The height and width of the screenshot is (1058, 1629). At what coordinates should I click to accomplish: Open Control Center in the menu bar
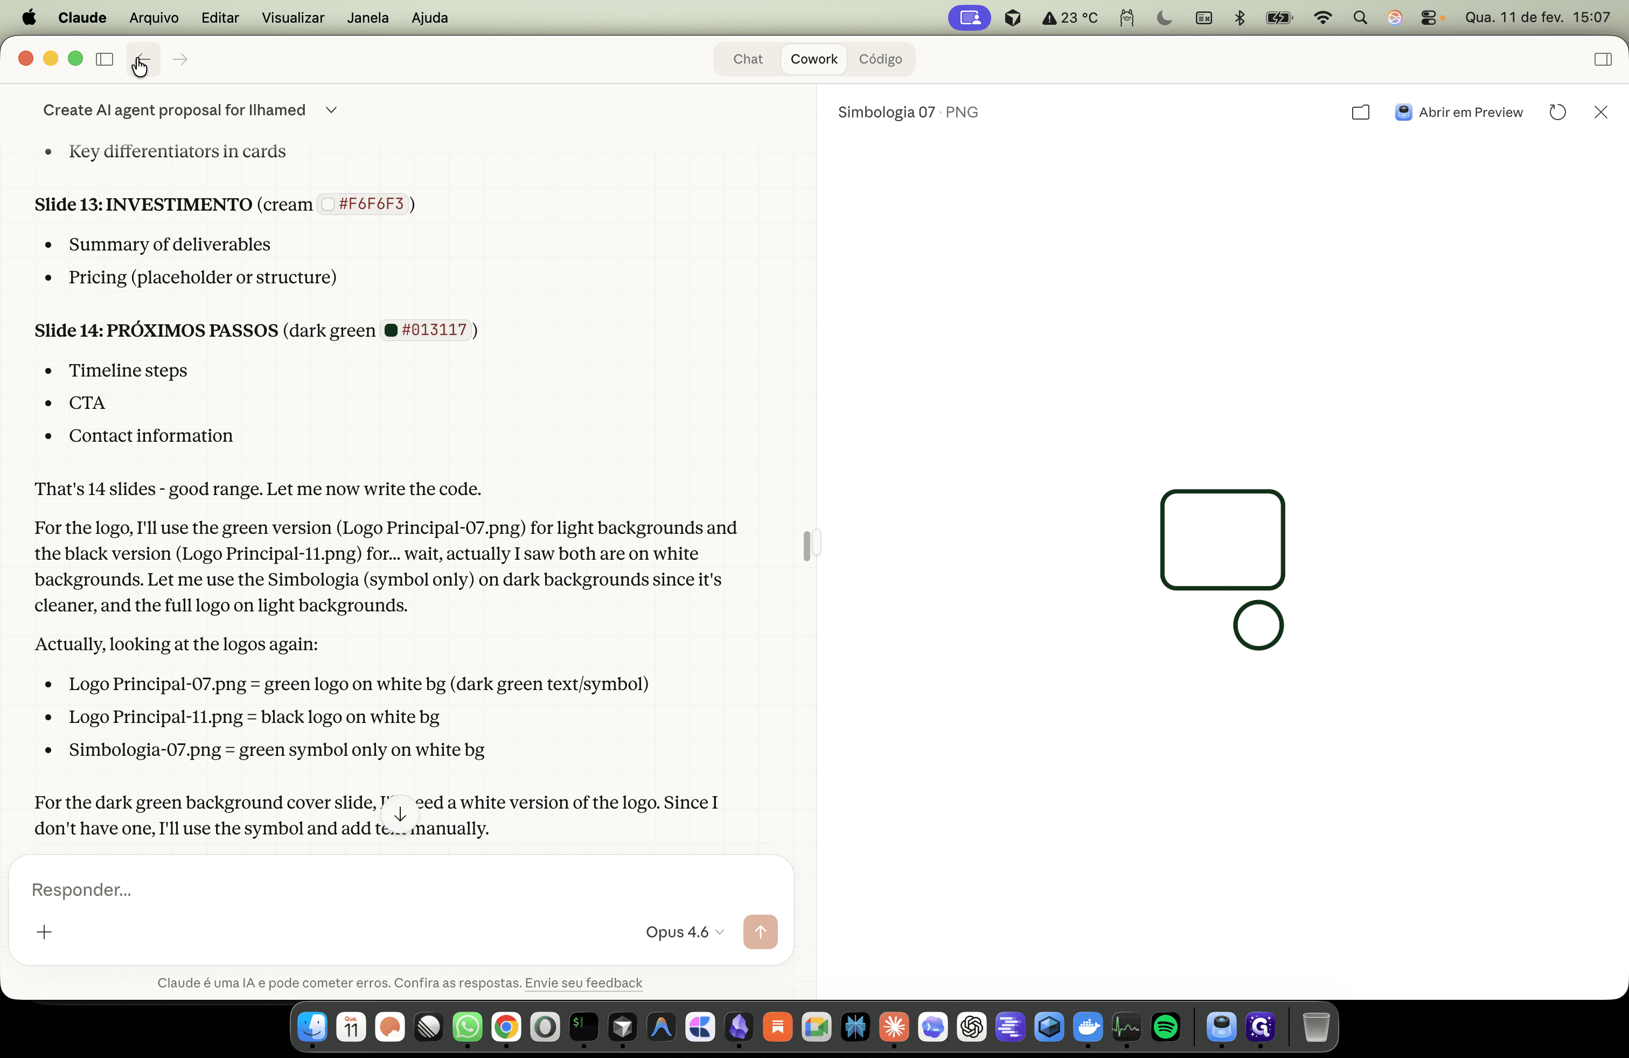pos(1429,18)
